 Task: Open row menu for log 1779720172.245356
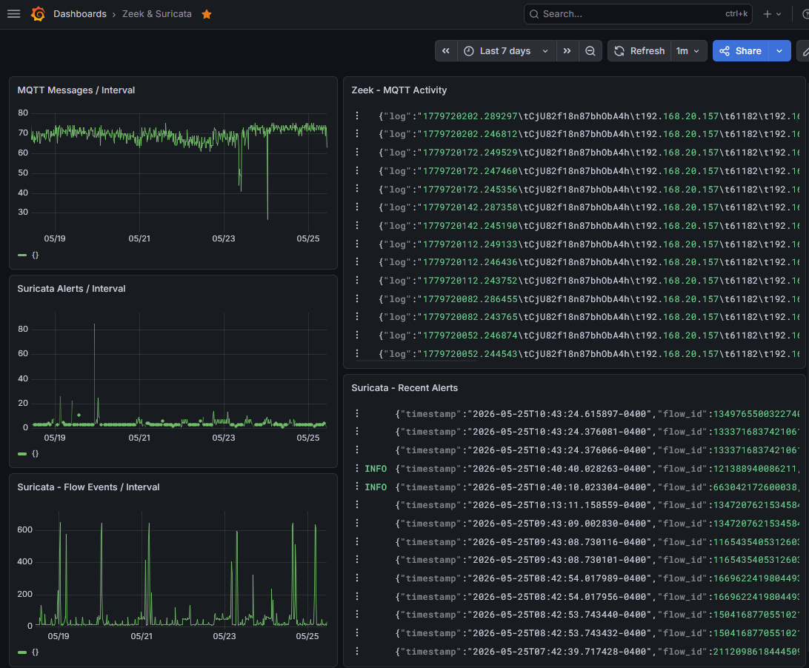pos(357,189)
